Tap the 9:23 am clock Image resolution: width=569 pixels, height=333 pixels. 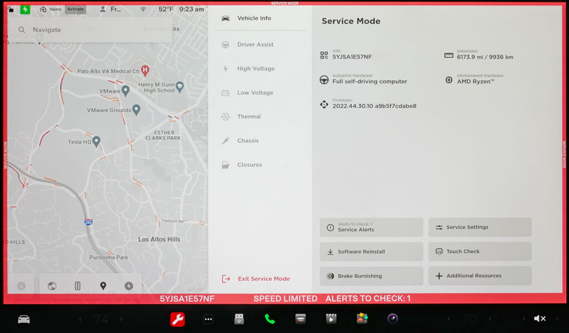192,9
